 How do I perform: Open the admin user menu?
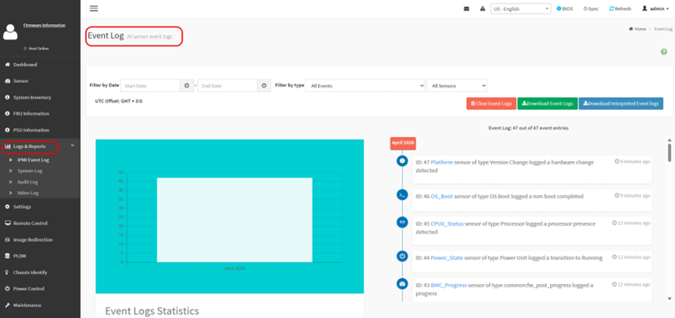[655, 8]
